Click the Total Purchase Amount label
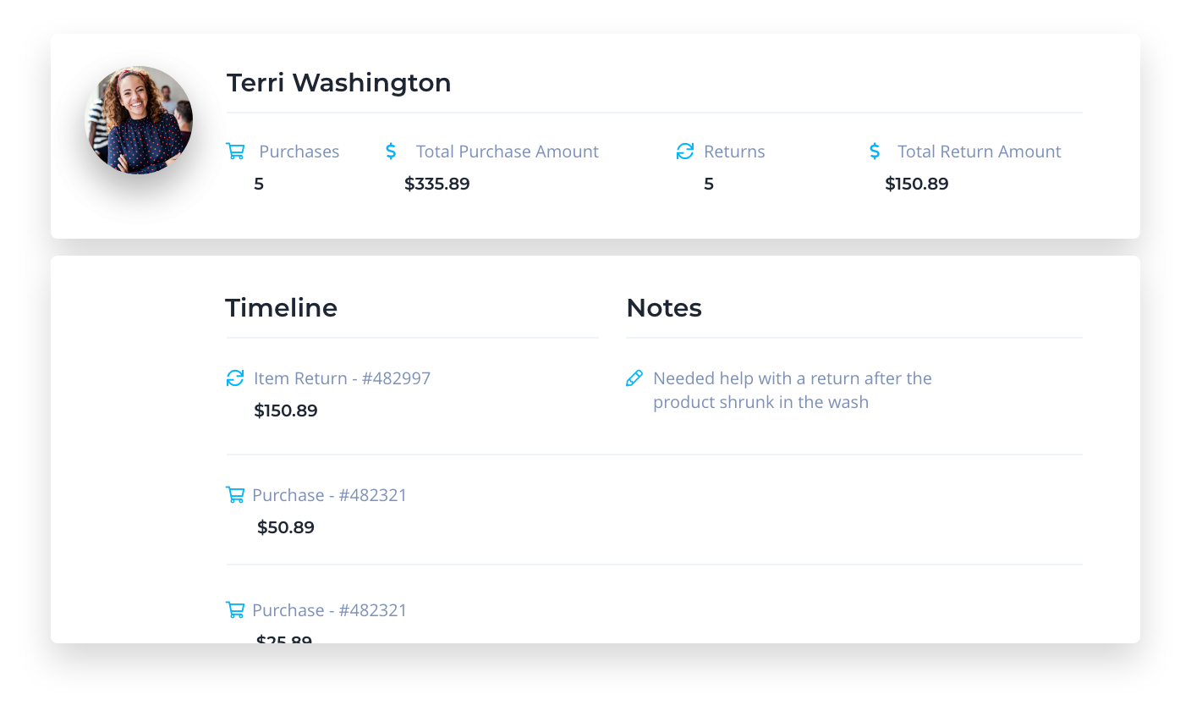 [507, 152]
